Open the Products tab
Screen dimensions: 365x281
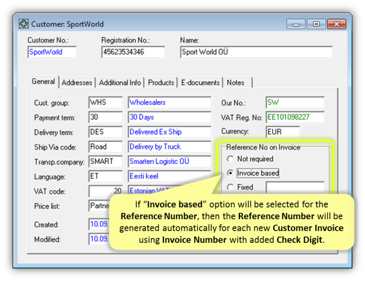point(161,83)
